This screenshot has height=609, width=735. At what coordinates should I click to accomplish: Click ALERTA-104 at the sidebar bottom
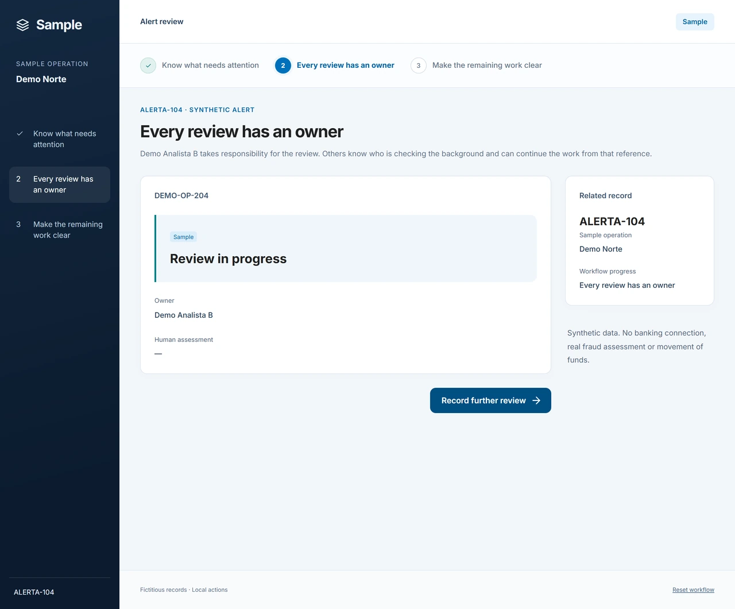34,592
